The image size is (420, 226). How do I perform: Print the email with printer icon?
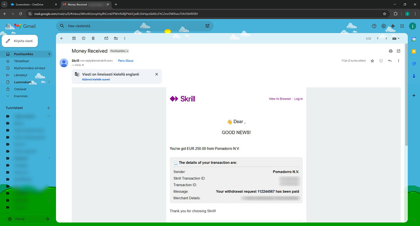point(391,51)
